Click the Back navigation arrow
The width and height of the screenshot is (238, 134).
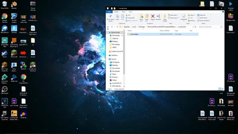108,27
